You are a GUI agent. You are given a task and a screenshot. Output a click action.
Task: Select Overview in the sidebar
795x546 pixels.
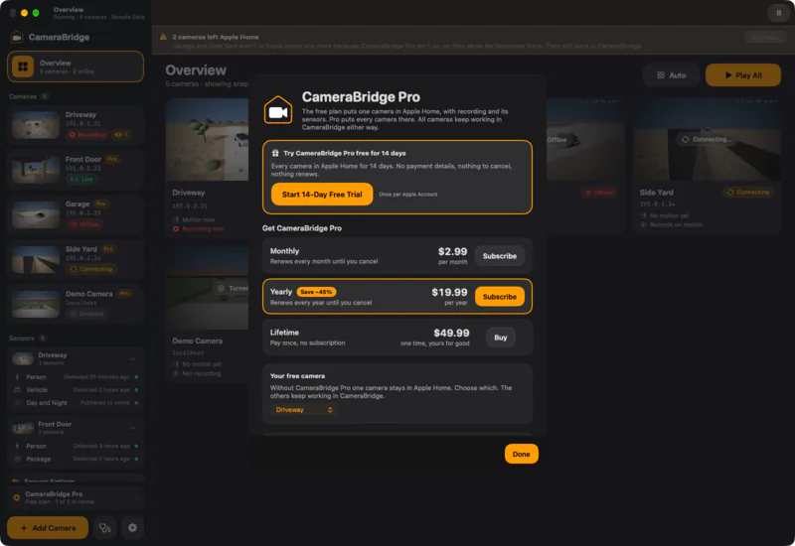coord(76,67)
